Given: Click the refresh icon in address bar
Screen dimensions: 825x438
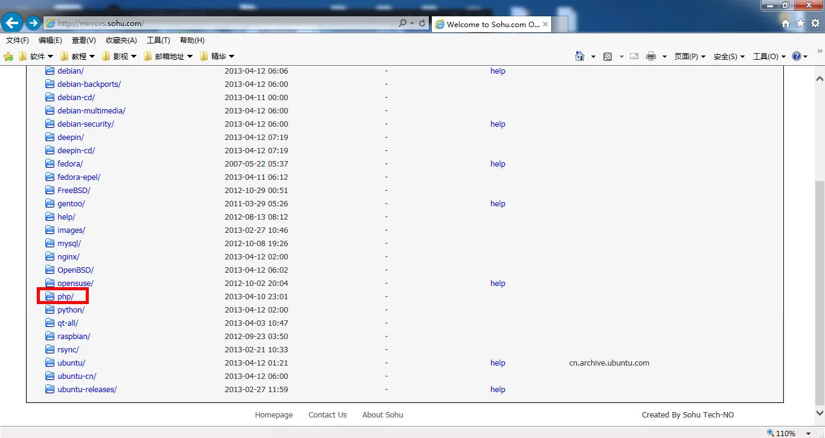Looking at the screenshot, I should [422, 24].
